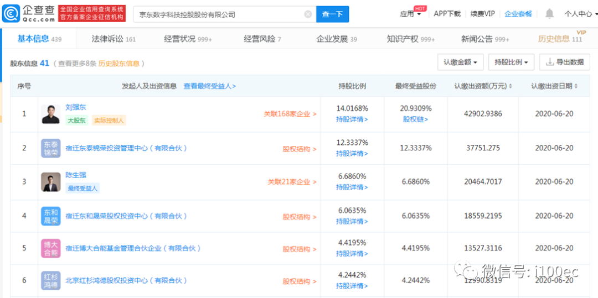Open 股权结构 for 宿迁博大合能 row

point(300,249)
